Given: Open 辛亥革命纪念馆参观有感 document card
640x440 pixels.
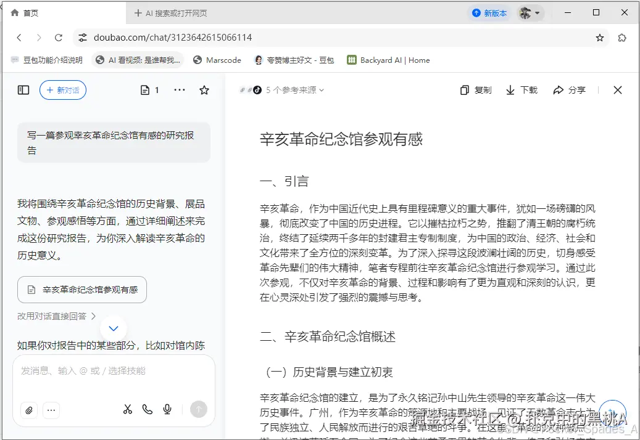Looking at the screenshot, I should click(82, 290).
